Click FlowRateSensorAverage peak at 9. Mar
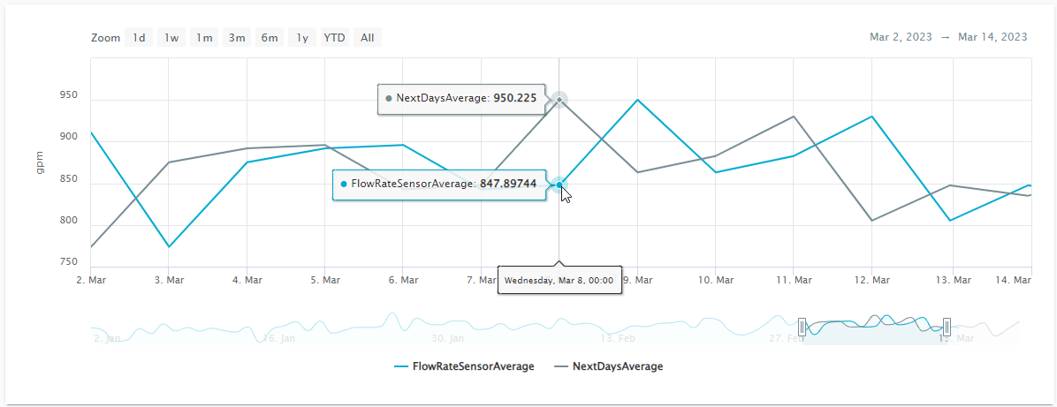Image resolution: width=1057 pixels, height=407 pixels. coord(636,100)
